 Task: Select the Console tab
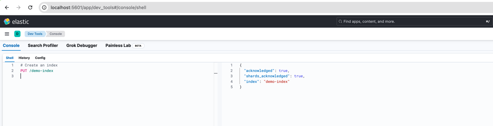(x=11, y=46)
